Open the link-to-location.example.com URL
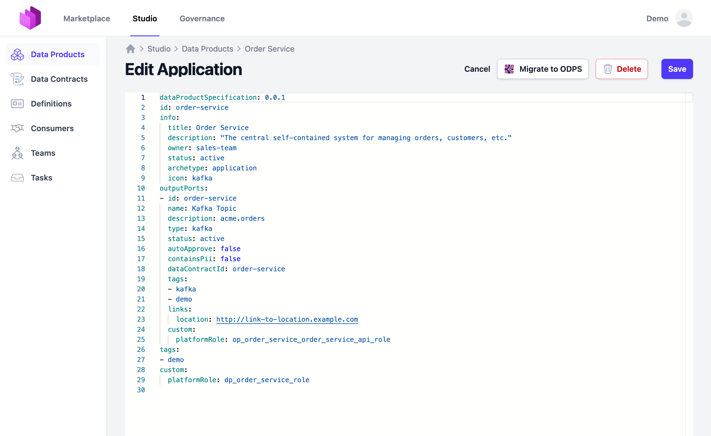This screenshot has width=711, height=436. pos(287,319)
